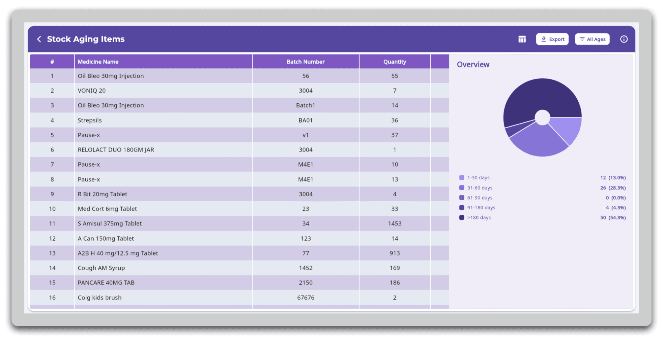This screenshot has width=663, height=340.
Task: Select the 31-60 days legend swatch
Action: coord(462,188)
